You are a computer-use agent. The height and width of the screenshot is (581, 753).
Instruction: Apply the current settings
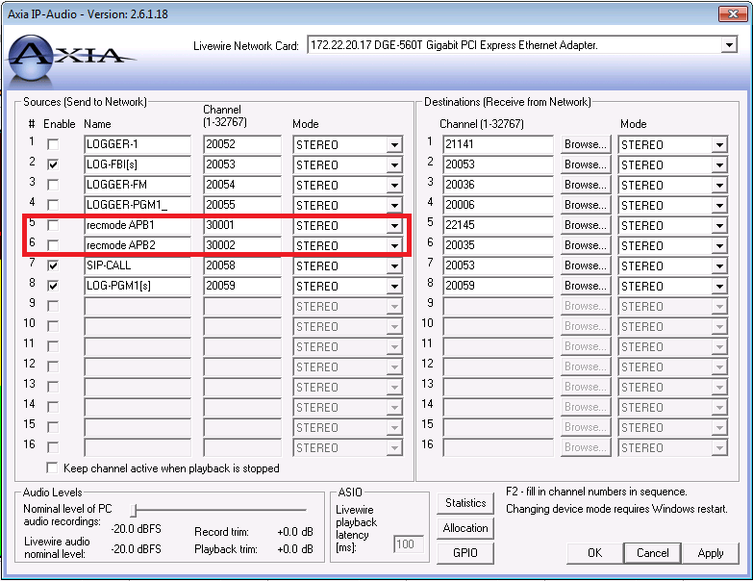[711, 553]
